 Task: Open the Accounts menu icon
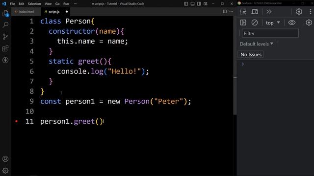coord(5,159)
